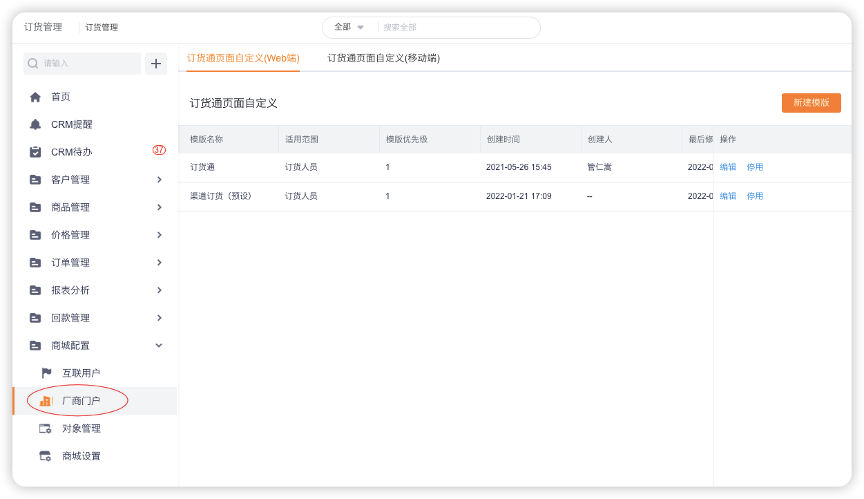Click the creator name 管仁嵩
The width and height of the screenshot is (864, 499).
pyautogui.click(x=599, y=167)
